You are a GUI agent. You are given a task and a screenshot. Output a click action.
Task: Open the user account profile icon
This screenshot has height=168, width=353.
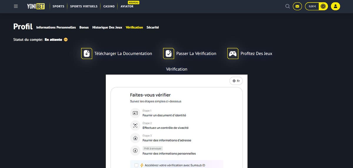(x=335, y=6)
